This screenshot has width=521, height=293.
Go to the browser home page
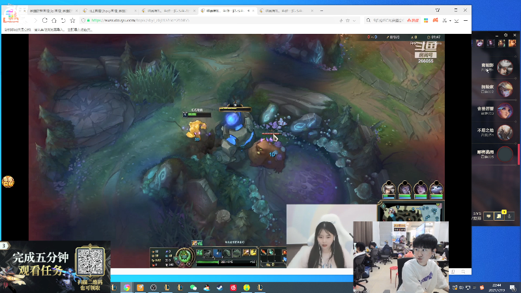click(54, 20)
